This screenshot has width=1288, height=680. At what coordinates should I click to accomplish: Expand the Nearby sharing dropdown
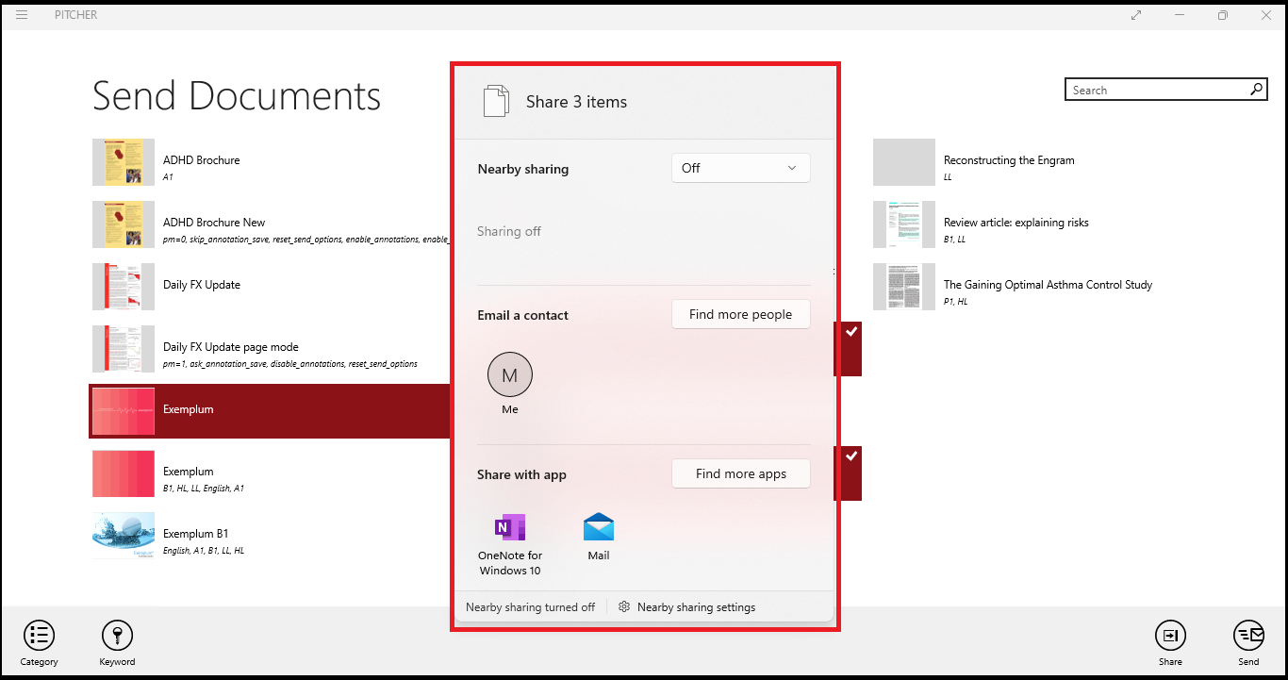tap(740, 168)
